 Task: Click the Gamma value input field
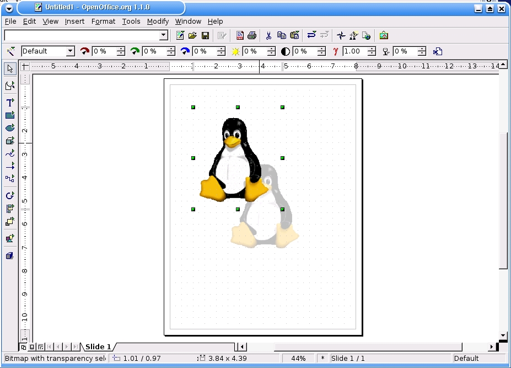click(355, 51)
